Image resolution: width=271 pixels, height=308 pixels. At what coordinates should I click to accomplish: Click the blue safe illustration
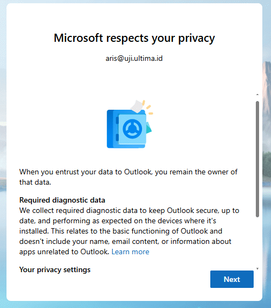[x=130, y=124]
